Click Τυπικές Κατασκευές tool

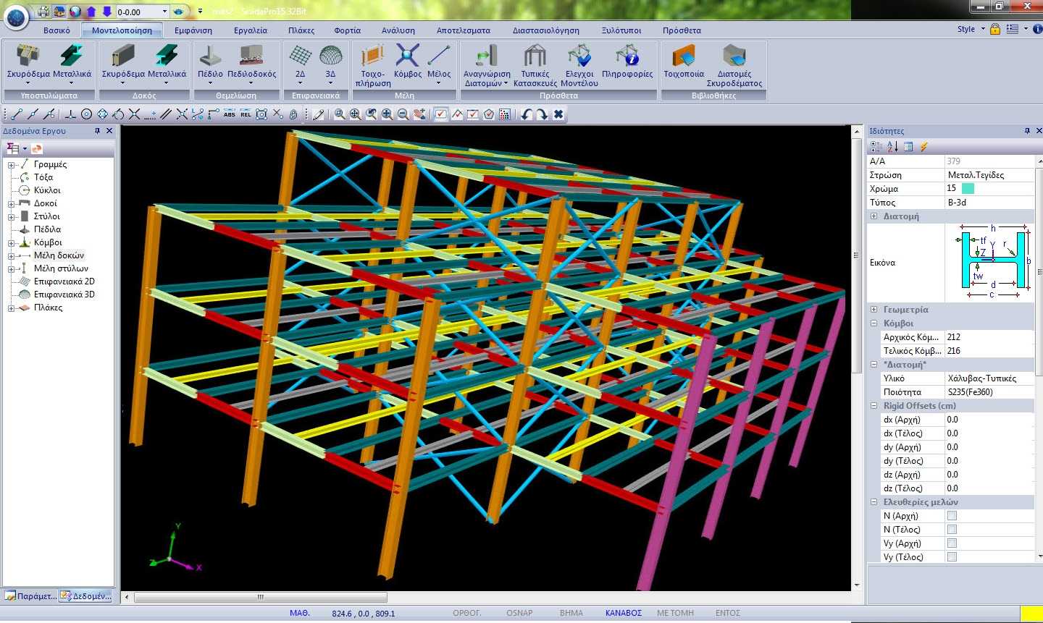coord(535,65)
